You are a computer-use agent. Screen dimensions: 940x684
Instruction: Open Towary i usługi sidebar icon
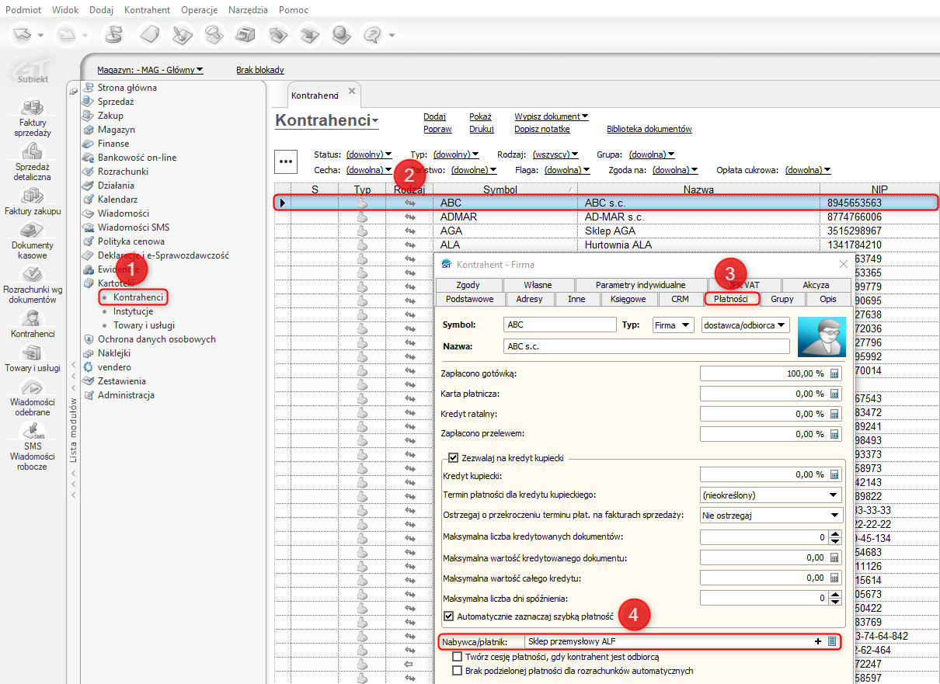click(x=32, y=354)
